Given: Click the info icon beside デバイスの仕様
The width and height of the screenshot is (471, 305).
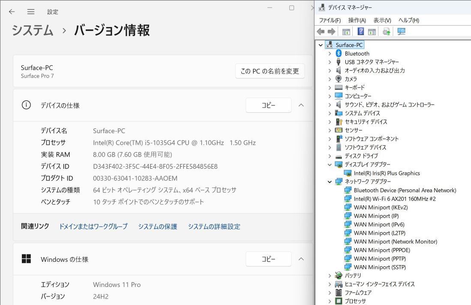Looking at the screenshot, I should [x=26, y=105].
